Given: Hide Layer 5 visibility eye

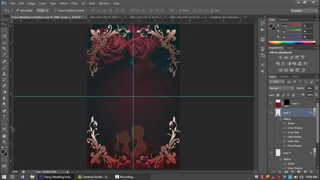Looking at the screenshot, I should [x=271, y=112].
